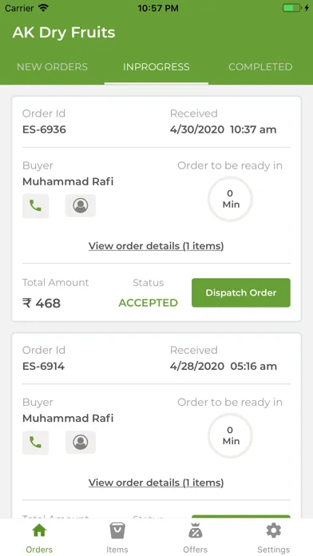Tap the AK Dry Fruits title

64,33
